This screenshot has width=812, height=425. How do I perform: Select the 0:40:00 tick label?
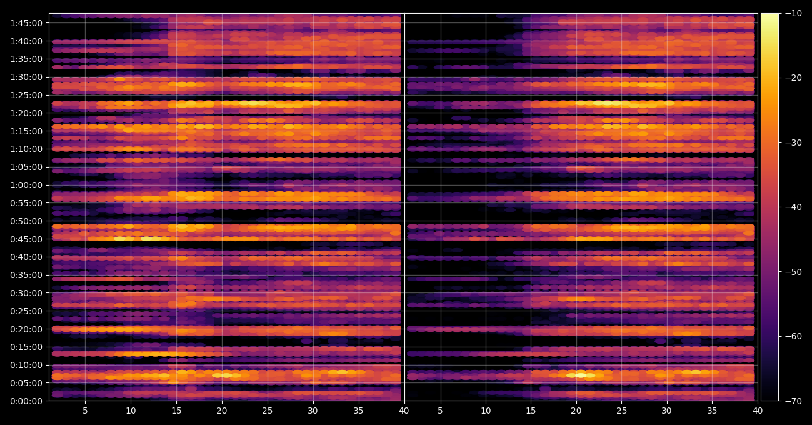[x=27, y=257]
